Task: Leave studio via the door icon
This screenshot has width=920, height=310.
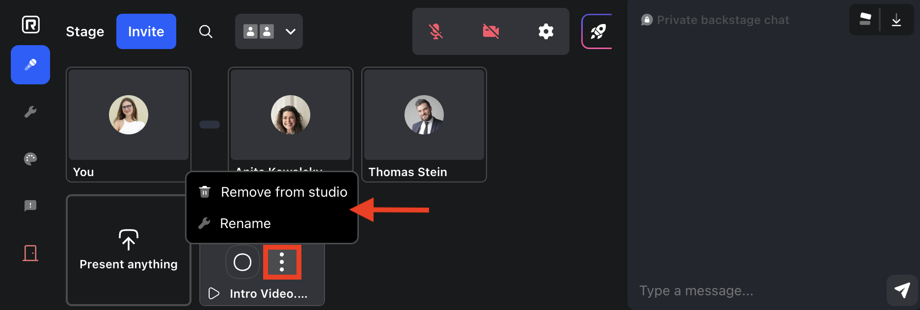Action: tap(30, 253)
